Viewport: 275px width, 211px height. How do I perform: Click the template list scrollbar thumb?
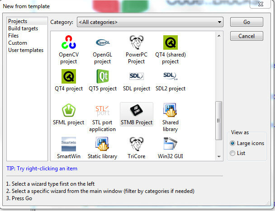[x=219, y=121]
